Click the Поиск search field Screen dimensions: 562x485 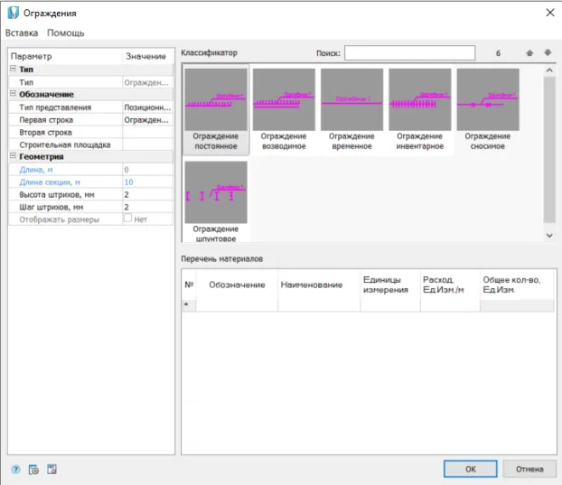409,53
